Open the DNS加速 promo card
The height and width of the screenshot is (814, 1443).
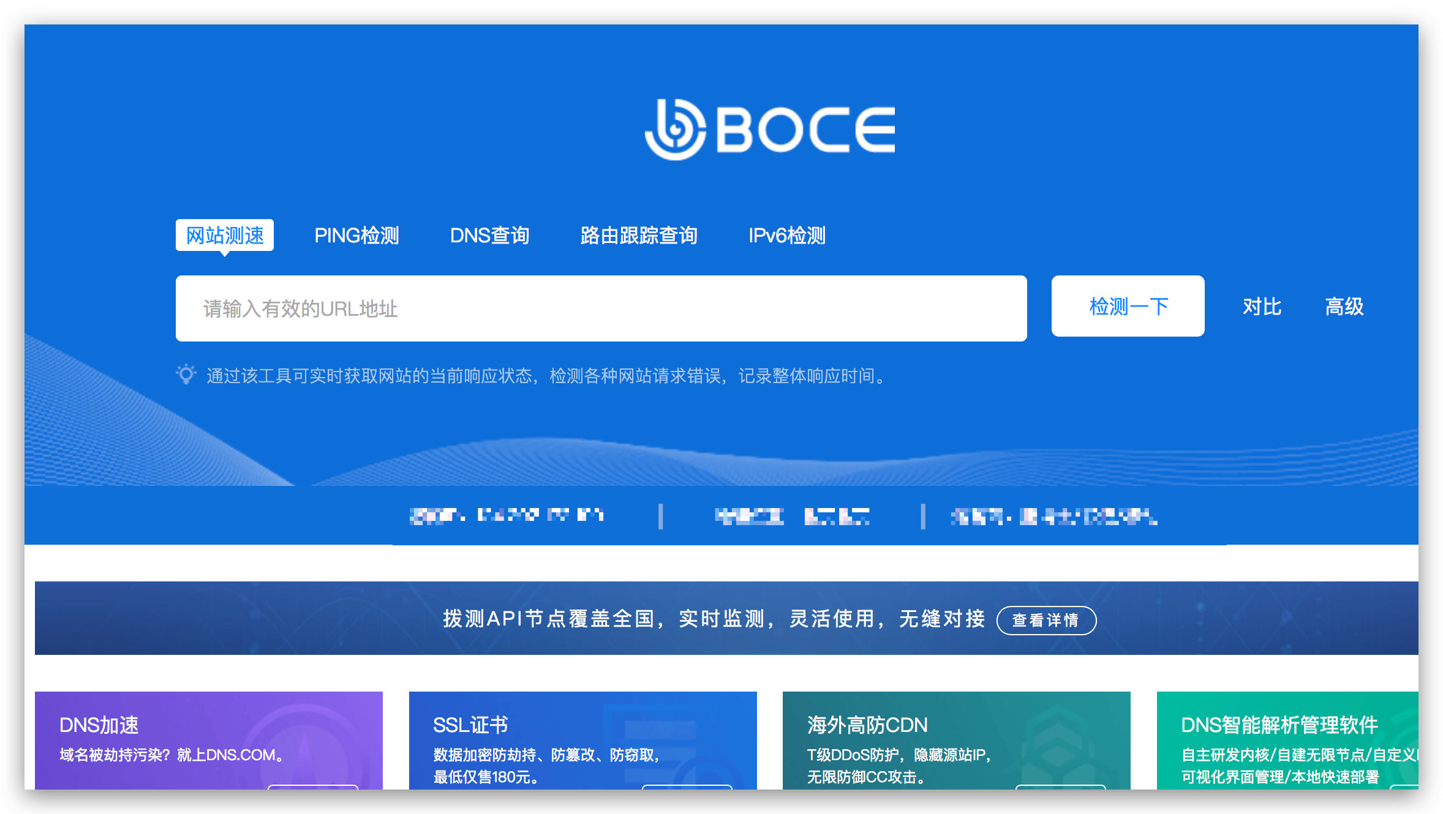pos(208,741)
